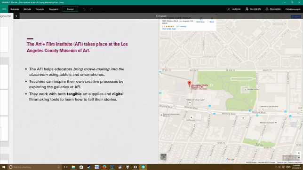Open Firefox from the taskbar

click(x=104, y=167)
